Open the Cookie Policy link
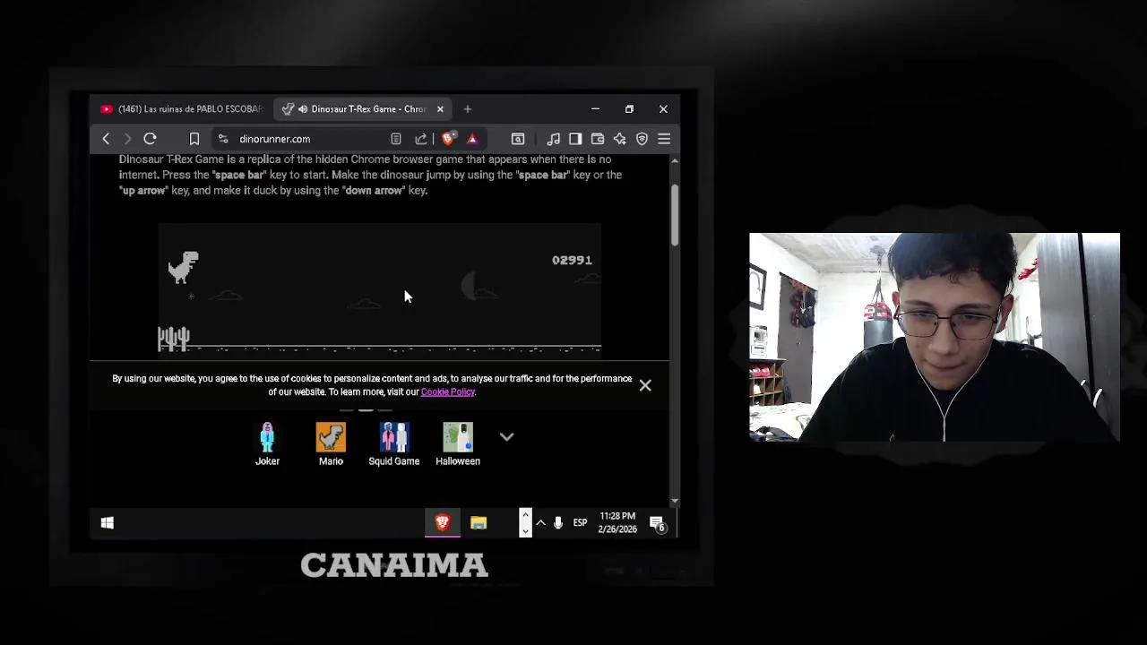The image size is (1147, 645). 448,391
